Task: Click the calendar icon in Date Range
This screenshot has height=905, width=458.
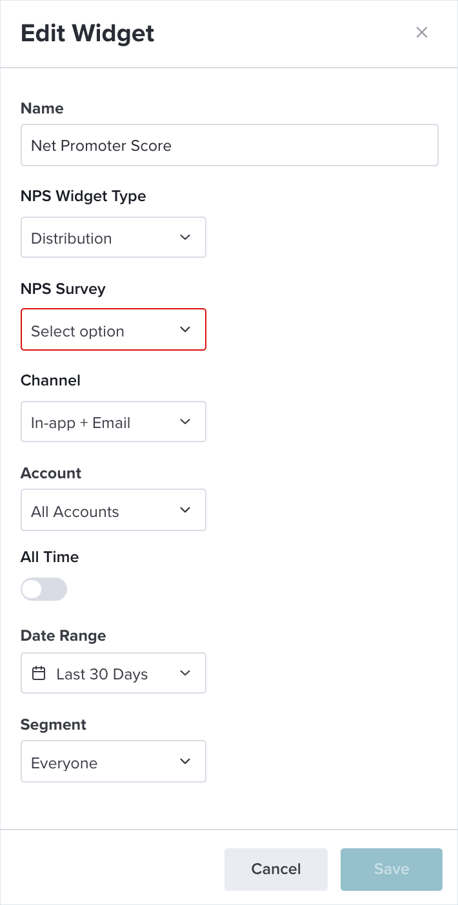Action: [39, 674]
